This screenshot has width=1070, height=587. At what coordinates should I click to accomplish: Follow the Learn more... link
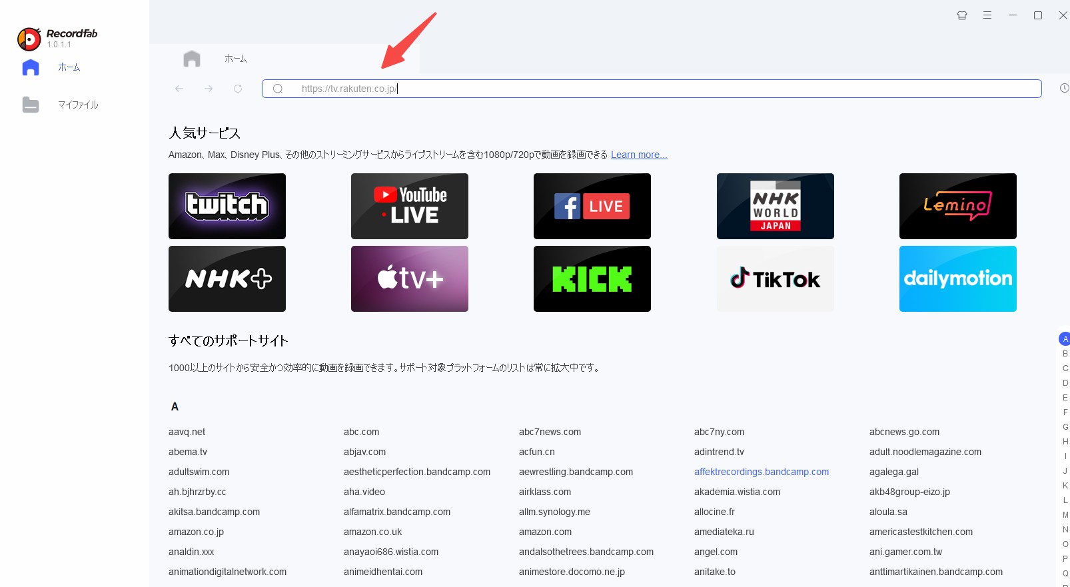pyautogui.click(x=639, y=155)
